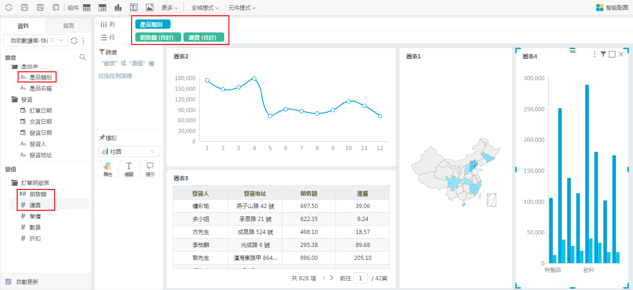Click the 顏色 color mark button
The width and height of the screenshot is (633, 290).
click(x=108, y=169)
